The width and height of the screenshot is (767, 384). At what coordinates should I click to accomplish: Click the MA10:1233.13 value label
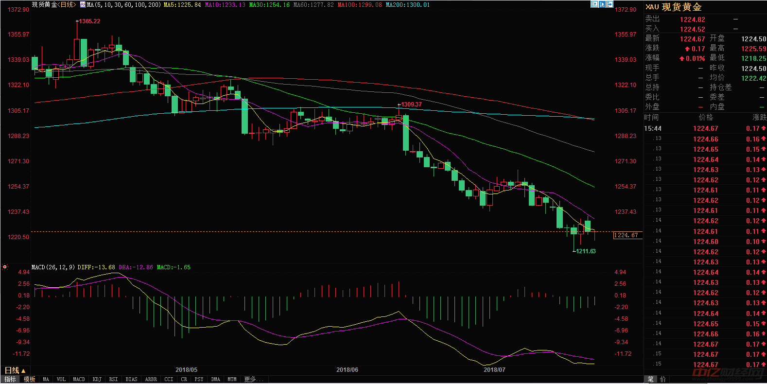tap(225, 5)
